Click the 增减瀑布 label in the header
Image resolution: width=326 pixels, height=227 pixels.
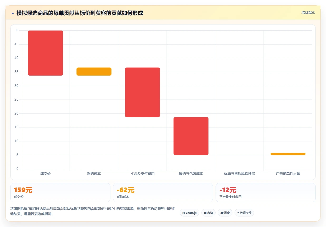point(308,13)
